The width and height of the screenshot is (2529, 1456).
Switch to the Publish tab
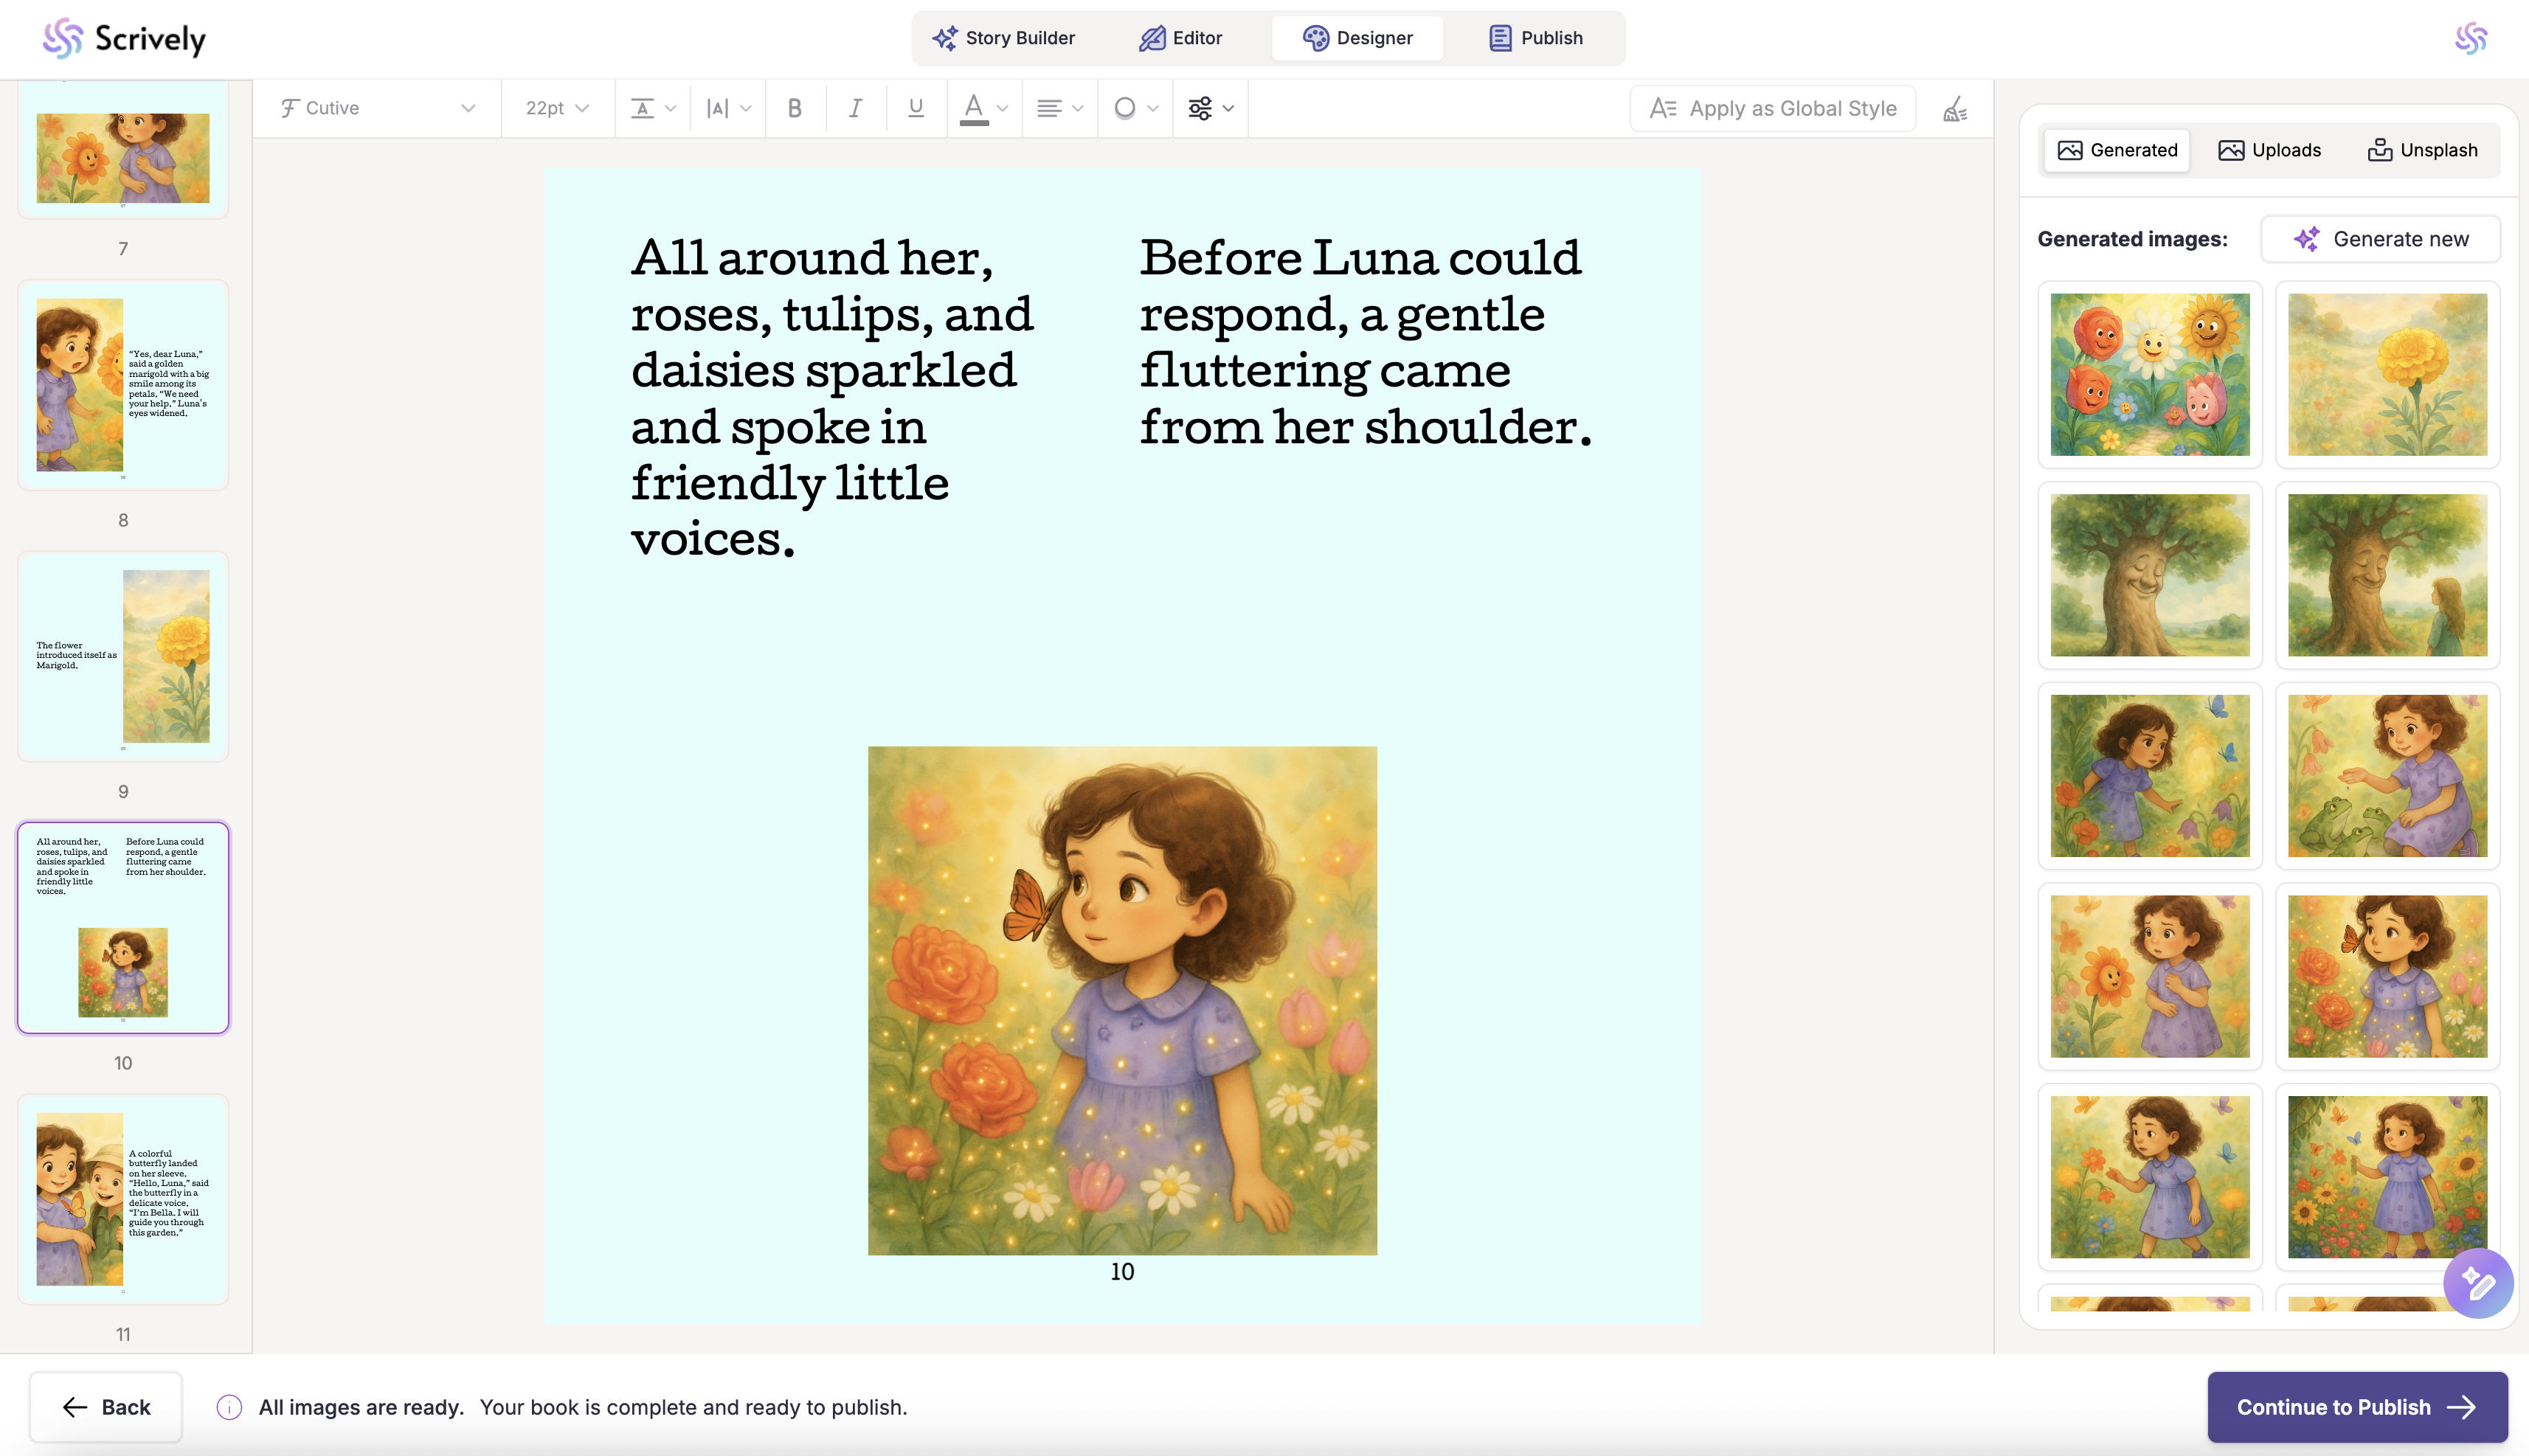coord(1535,38)
